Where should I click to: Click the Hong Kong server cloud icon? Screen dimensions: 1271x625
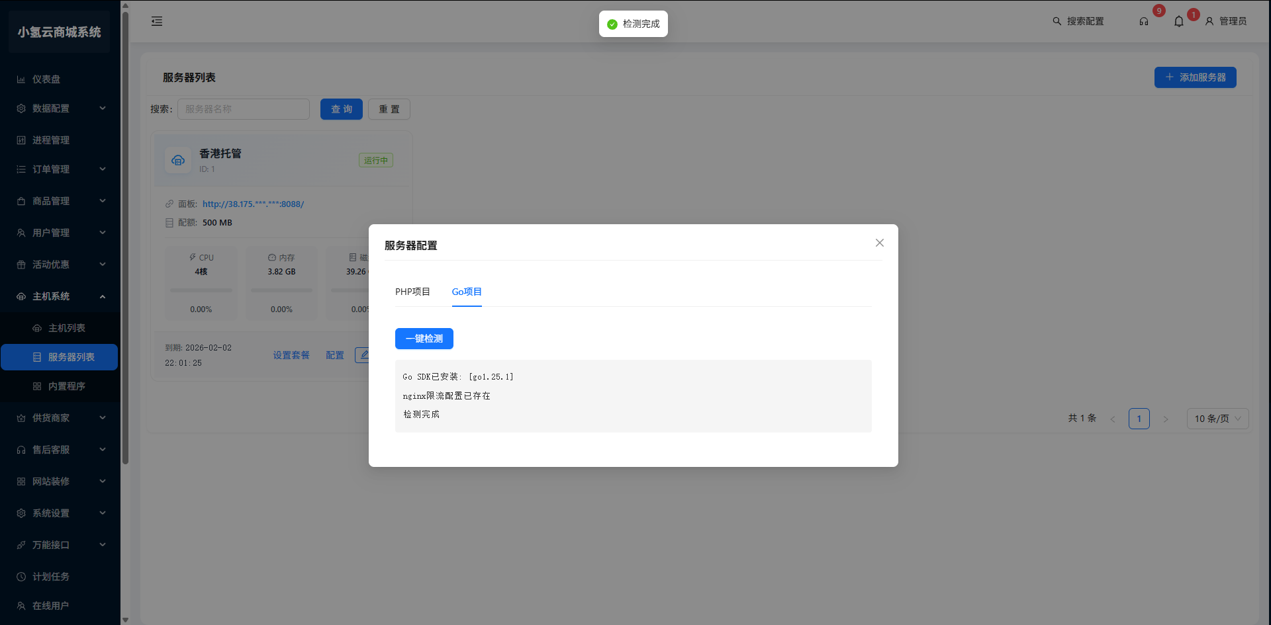click(x=178, y=160)
